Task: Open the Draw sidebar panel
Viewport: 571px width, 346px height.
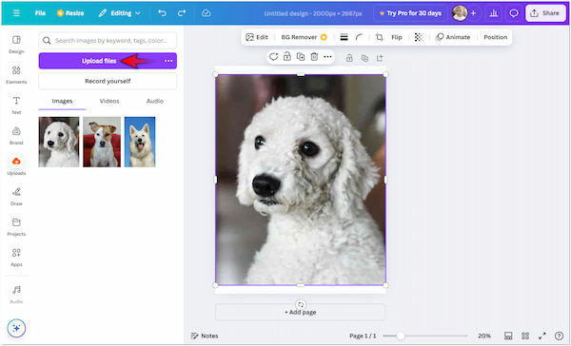Action: 16,197
